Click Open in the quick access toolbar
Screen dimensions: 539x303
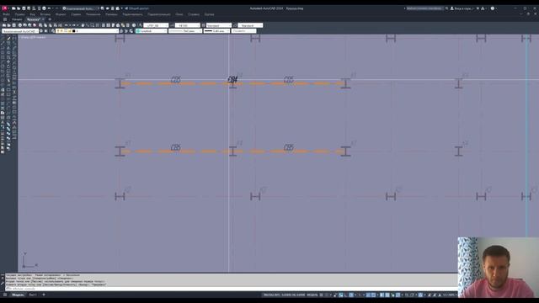click(x=19, y=8)
